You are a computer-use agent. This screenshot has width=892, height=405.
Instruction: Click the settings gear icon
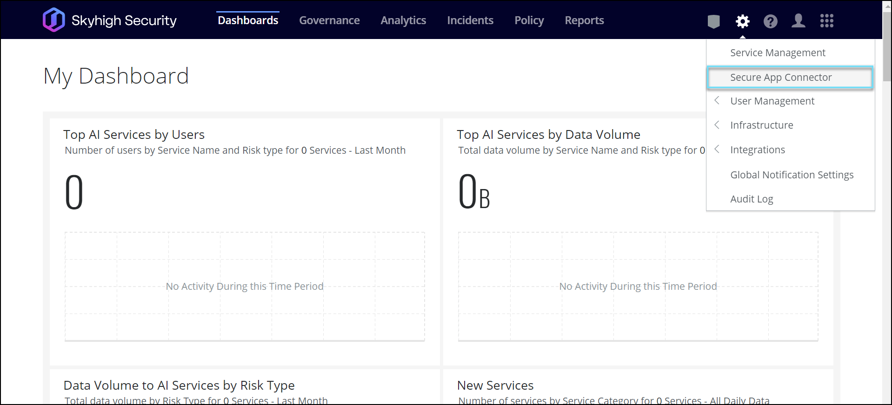pos(742,21)
